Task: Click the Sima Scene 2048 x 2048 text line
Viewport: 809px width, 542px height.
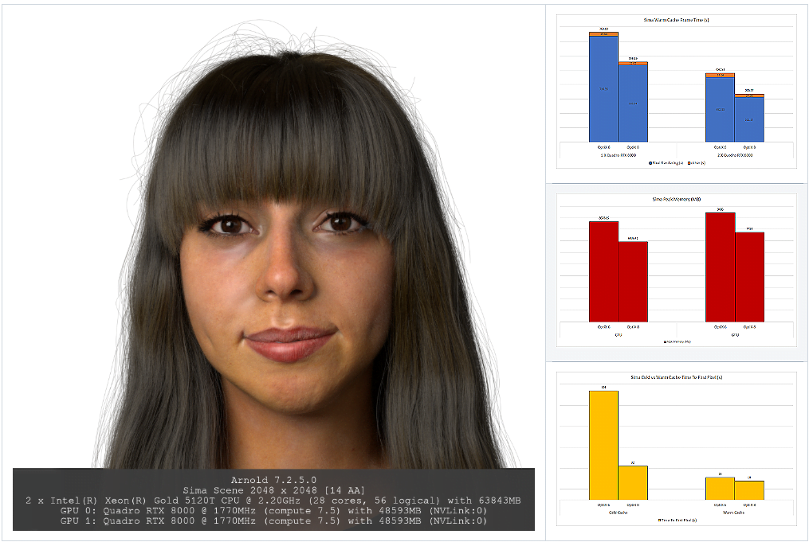Action: (x=273, y=490)
